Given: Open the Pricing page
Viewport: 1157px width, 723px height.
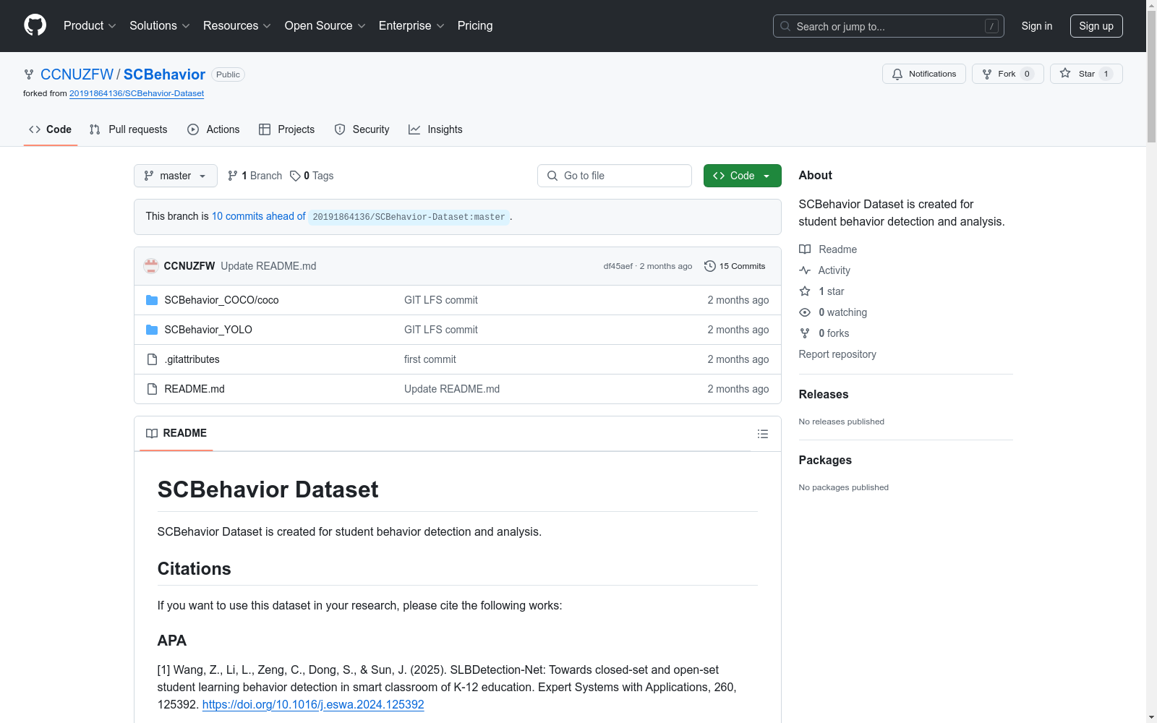Looking at the screenshot, I should click(475, 25).
